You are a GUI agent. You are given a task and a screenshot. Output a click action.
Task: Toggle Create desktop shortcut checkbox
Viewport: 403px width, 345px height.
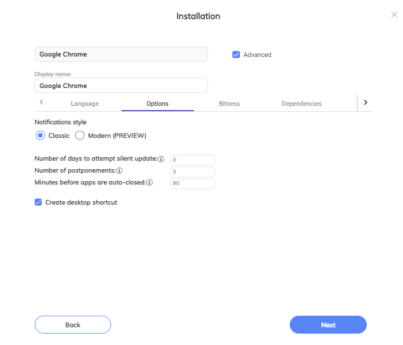click(38, 202)
